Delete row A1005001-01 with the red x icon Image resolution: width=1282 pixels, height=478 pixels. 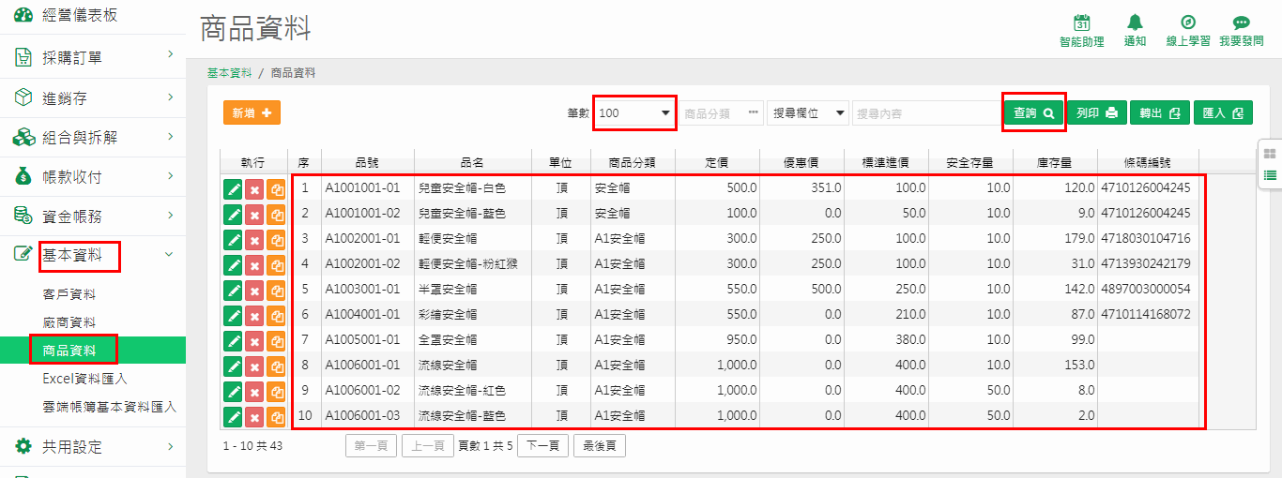coord(254,340)
